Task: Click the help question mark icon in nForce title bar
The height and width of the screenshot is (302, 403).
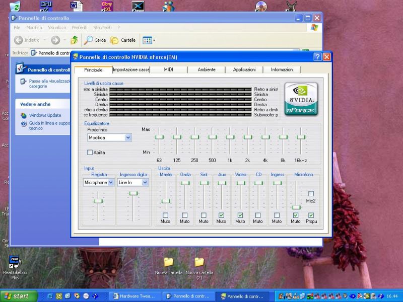Action: pyautogui.click(x=317, y=57)
